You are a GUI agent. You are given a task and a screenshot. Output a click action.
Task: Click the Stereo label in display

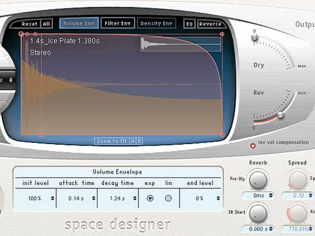pyautogui.click(x=40, y=53)
